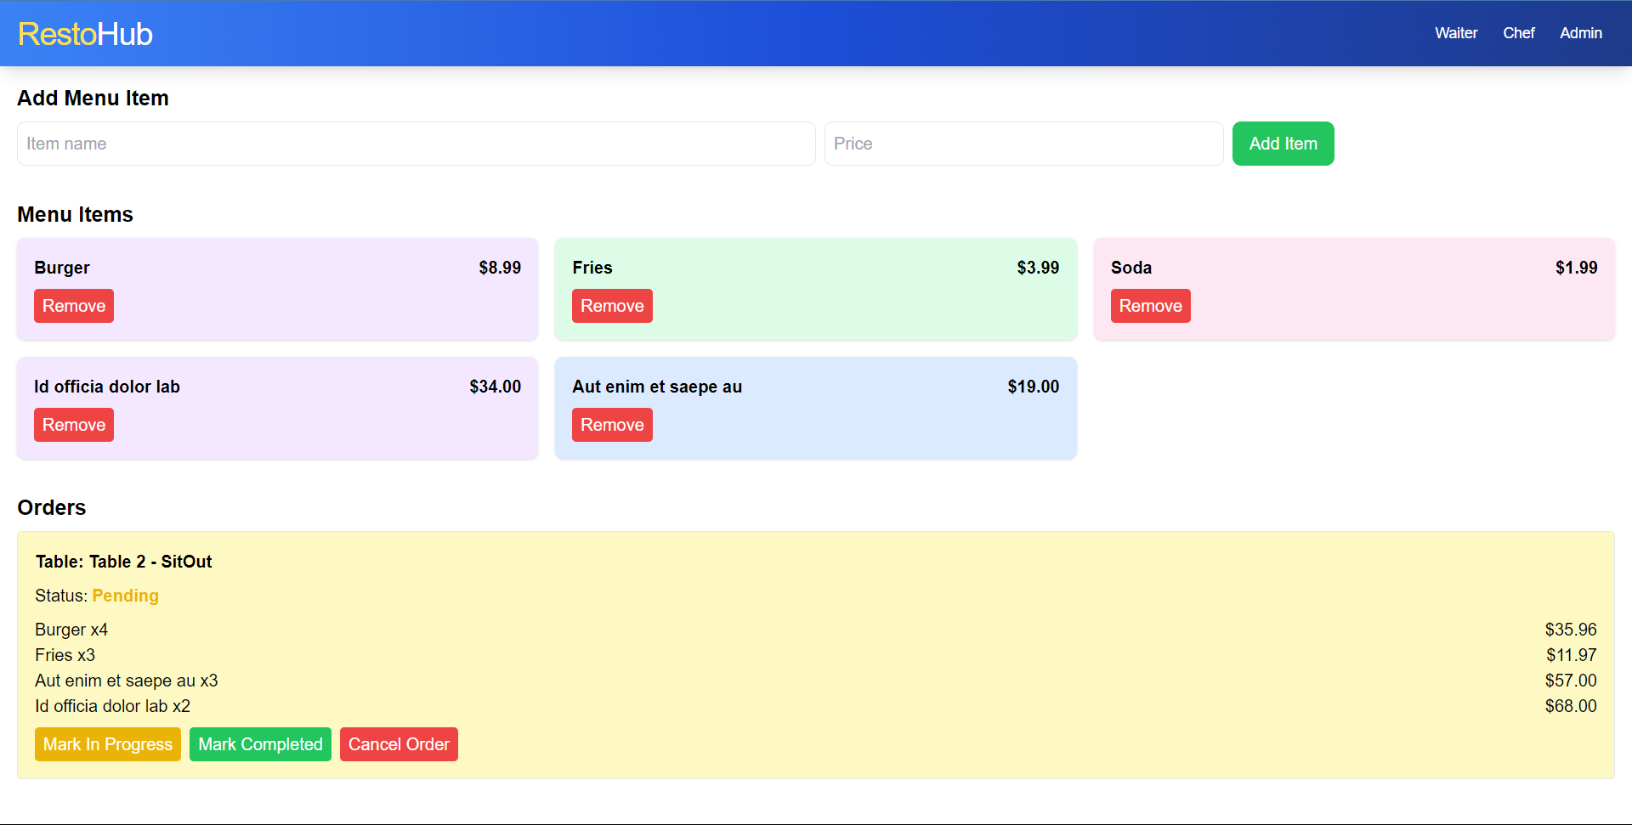Click the Id officia dolor lab card title
1632x825 pixels.
coord(107,387)
